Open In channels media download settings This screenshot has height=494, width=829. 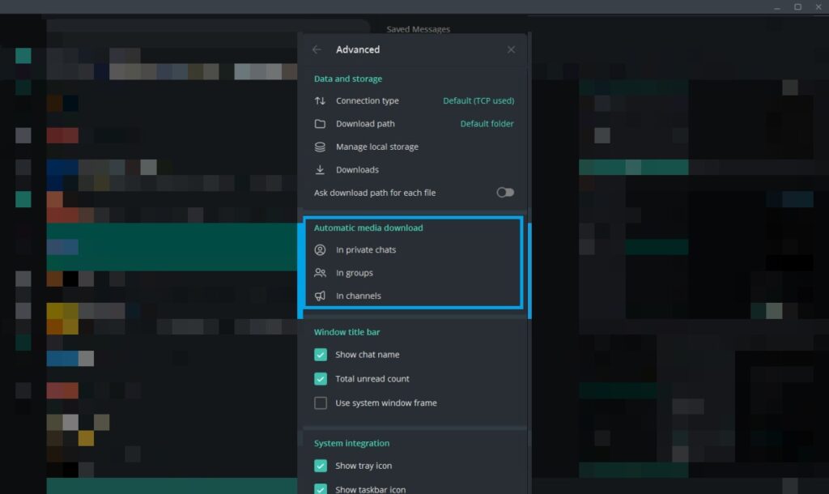(x=359, y=296)
